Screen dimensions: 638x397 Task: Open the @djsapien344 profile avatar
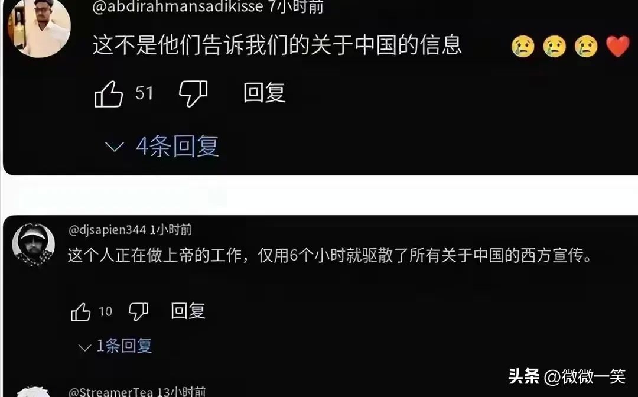click(x=33, y=245)
